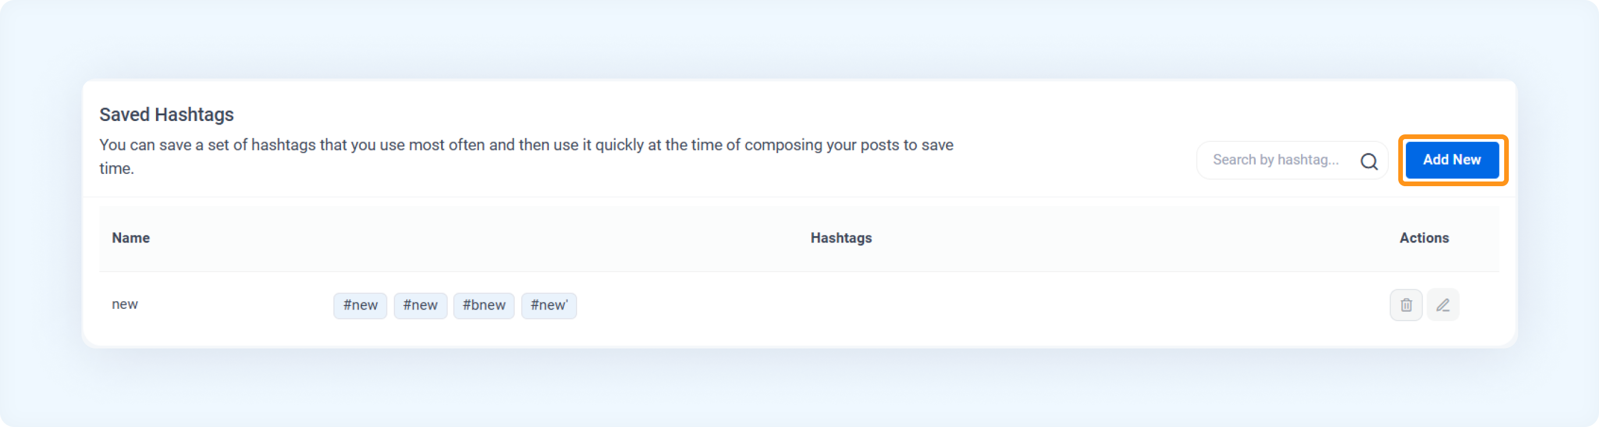Viewport: 1599px width, 427px height.
Task: Select the #new chip directly before #bnew
Action: coord(420,305)
